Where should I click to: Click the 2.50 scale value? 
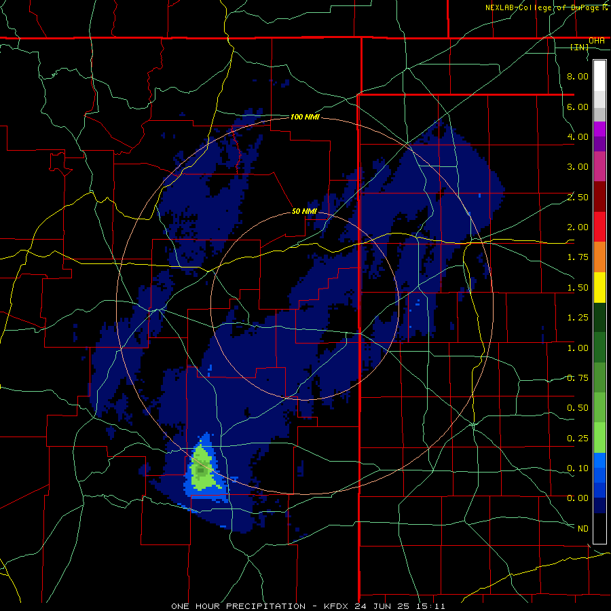(x=578, y=197)
